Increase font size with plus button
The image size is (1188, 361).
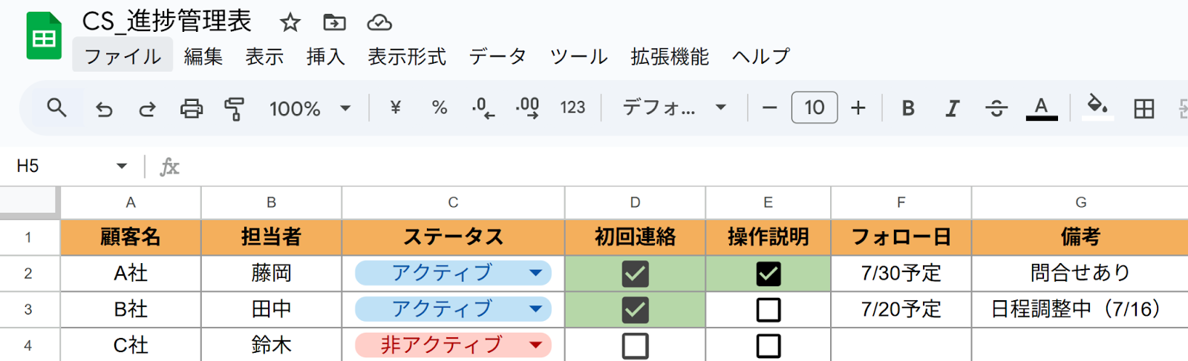tap(858, 108)
